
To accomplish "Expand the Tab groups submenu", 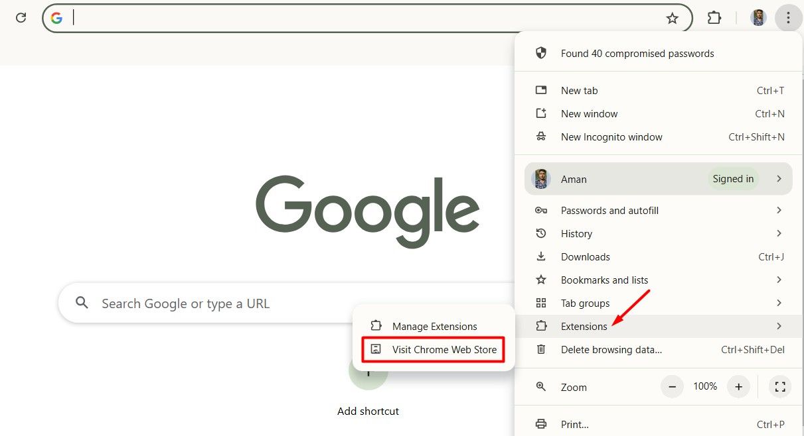I will click(584, 303).
